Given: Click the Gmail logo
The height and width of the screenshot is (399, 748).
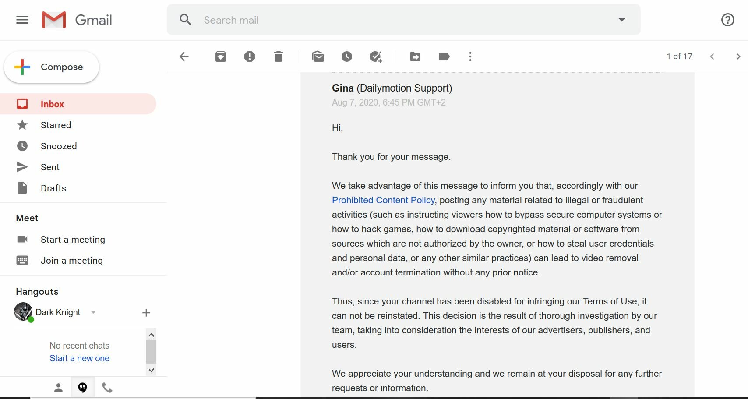Looking at the screenshot, I should pos(77,20).
